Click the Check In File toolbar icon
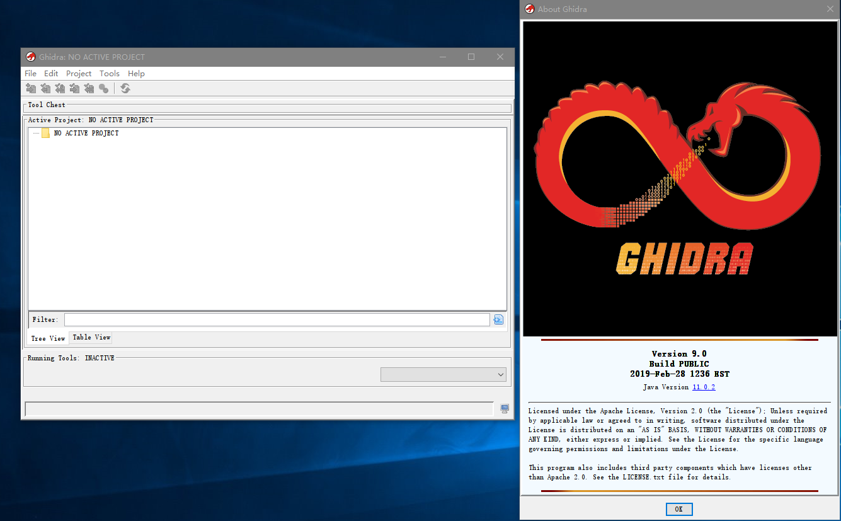 click(74, 89)
